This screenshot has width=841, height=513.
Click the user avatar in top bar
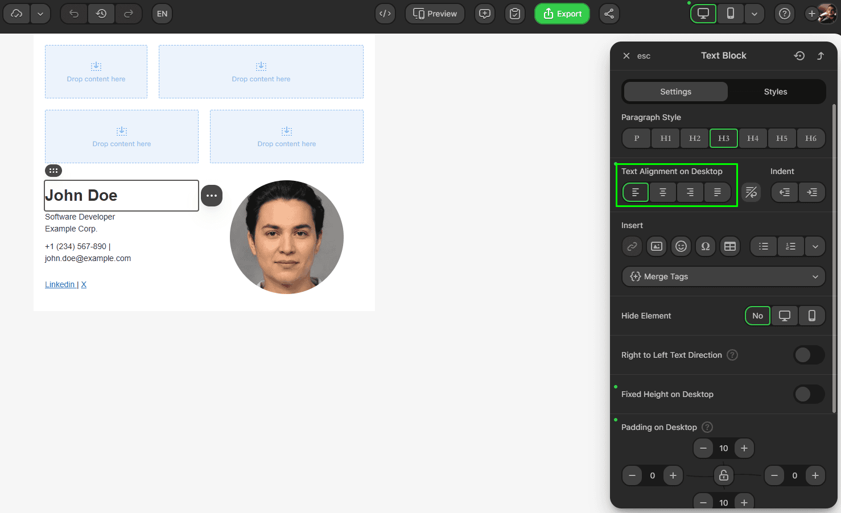coord(827,14)
